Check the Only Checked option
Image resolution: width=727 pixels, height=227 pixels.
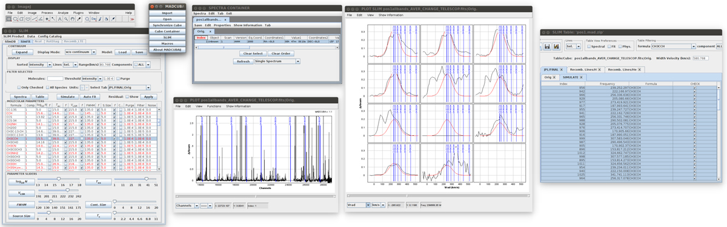(19, 88)
